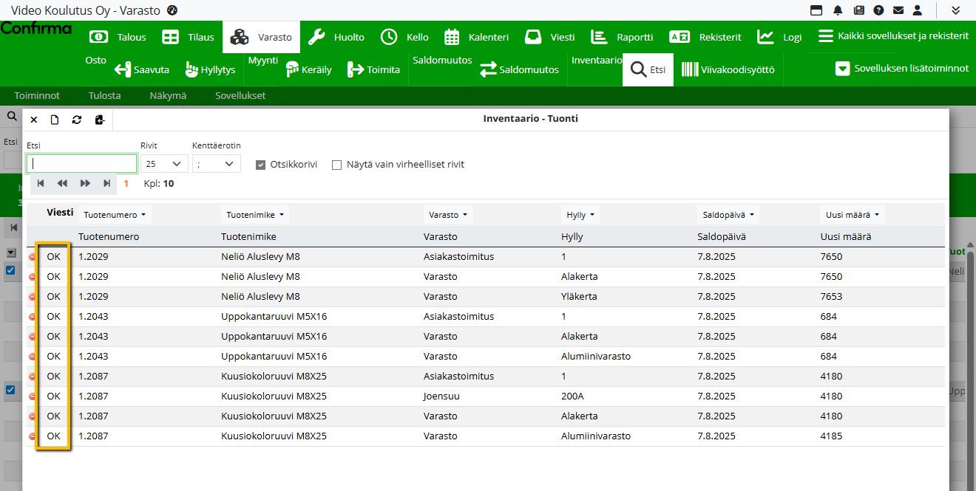Image resolution: width=976 pixels, height=491 pixels.
Task: Open the user profile icon
Action: [x=918, y=10]
